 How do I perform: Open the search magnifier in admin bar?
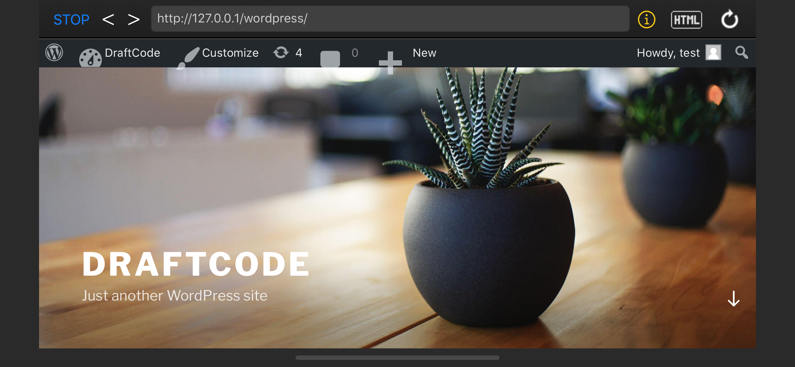[741, 52]
